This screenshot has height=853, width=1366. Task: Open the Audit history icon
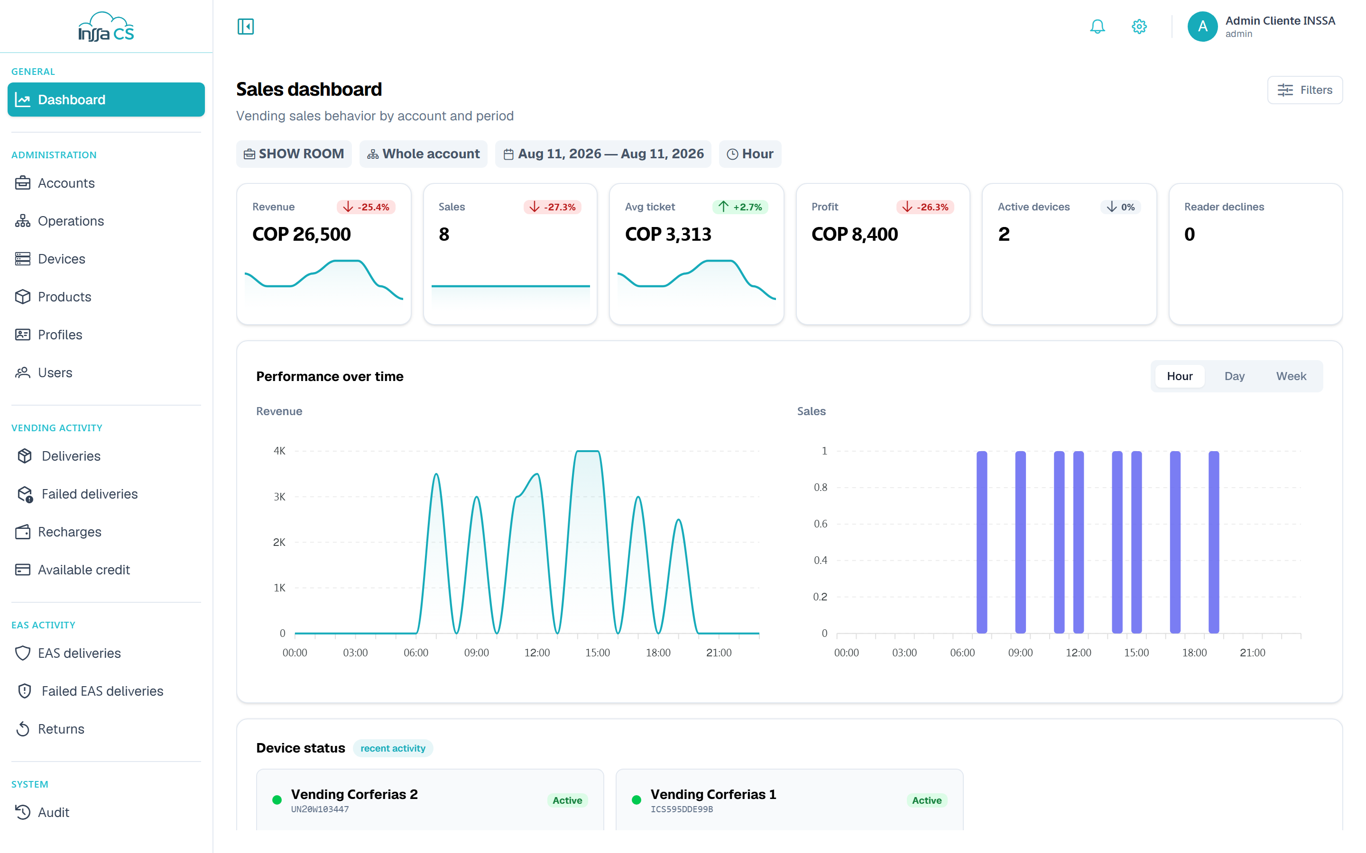[23, 812]
